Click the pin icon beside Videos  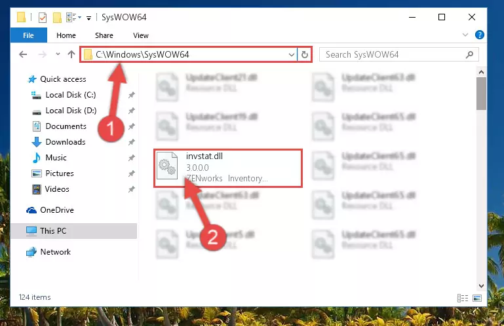click(131, 189)
